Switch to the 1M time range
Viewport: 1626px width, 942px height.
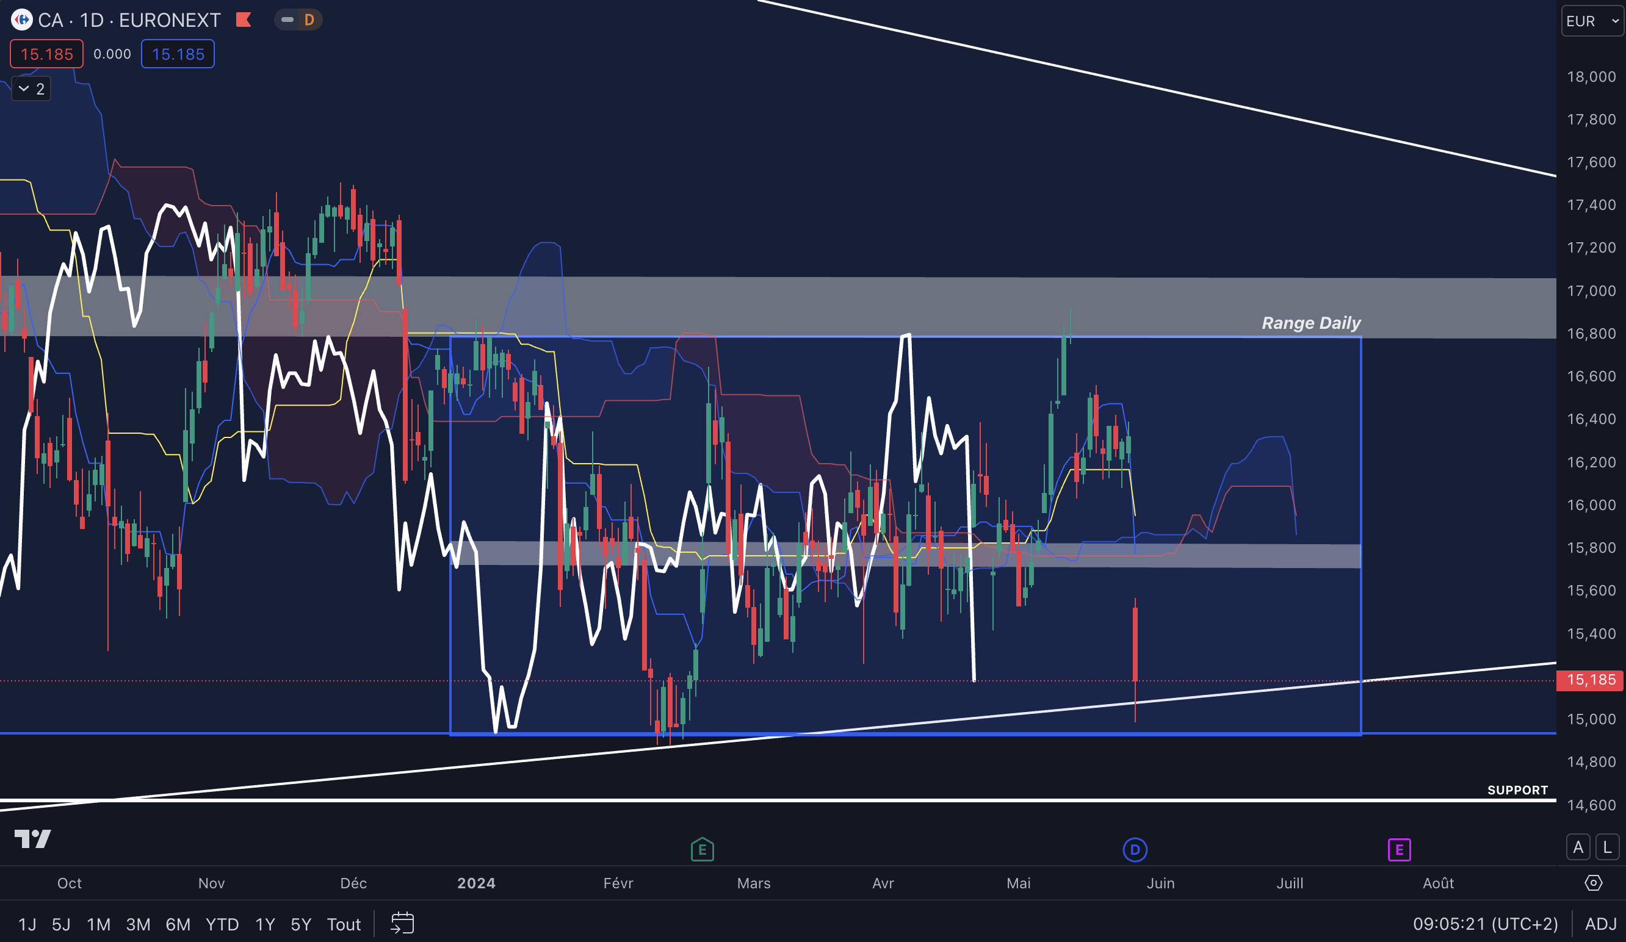pos(99,924)
